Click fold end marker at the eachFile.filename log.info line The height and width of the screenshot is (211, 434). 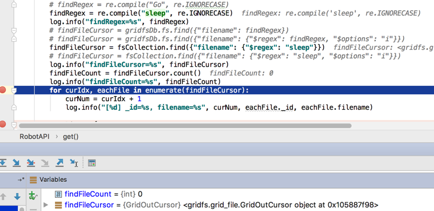(14, 107)
